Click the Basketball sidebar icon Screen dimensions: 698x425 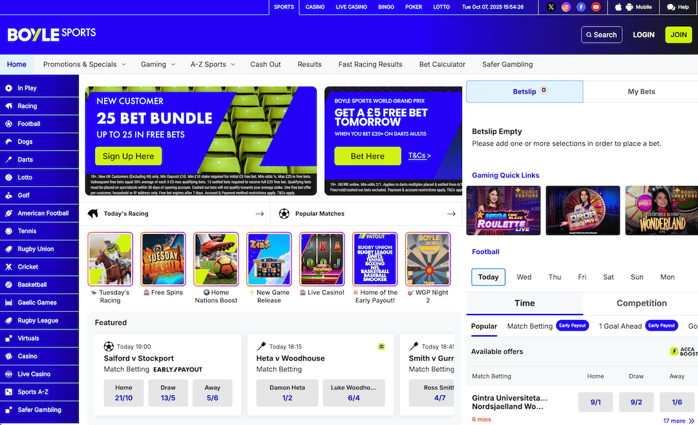click(x=8, y=284)
